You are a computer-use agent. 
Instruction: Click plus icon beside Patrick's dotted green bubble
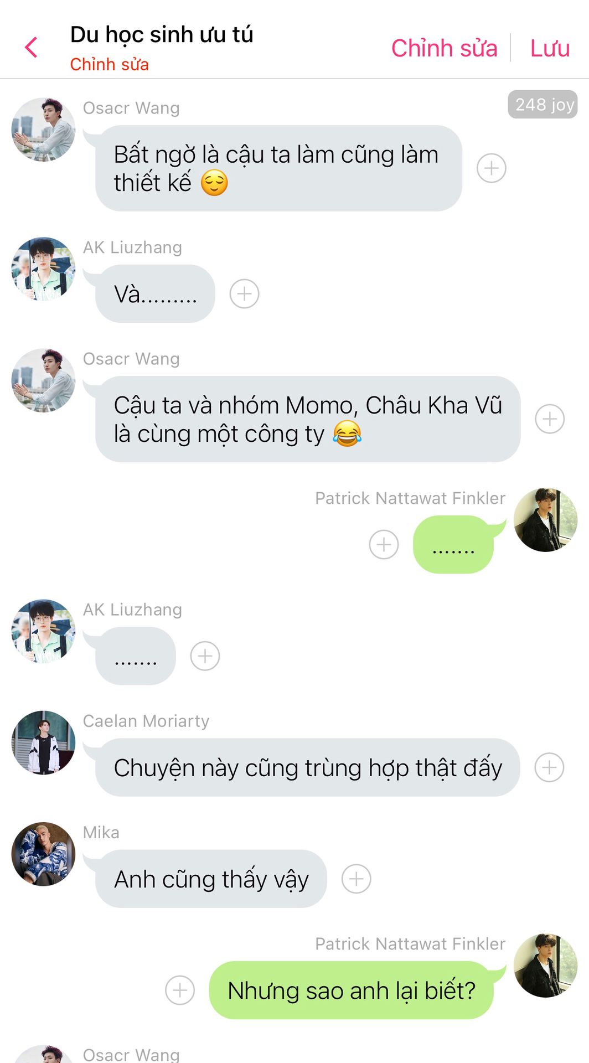tap(384, 544)
